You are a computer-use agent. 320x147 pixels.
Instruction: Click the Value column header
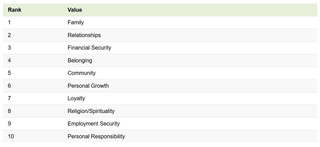click(x=75, y=10)
